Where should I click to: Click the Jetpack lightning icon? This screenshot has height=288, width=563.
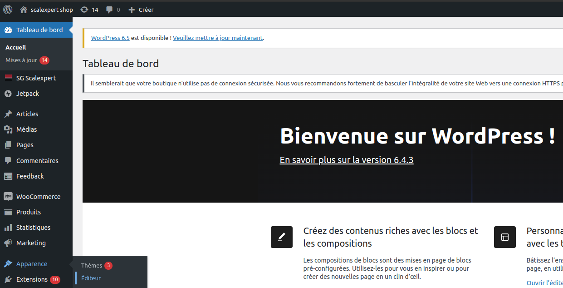tap(8, 94)
